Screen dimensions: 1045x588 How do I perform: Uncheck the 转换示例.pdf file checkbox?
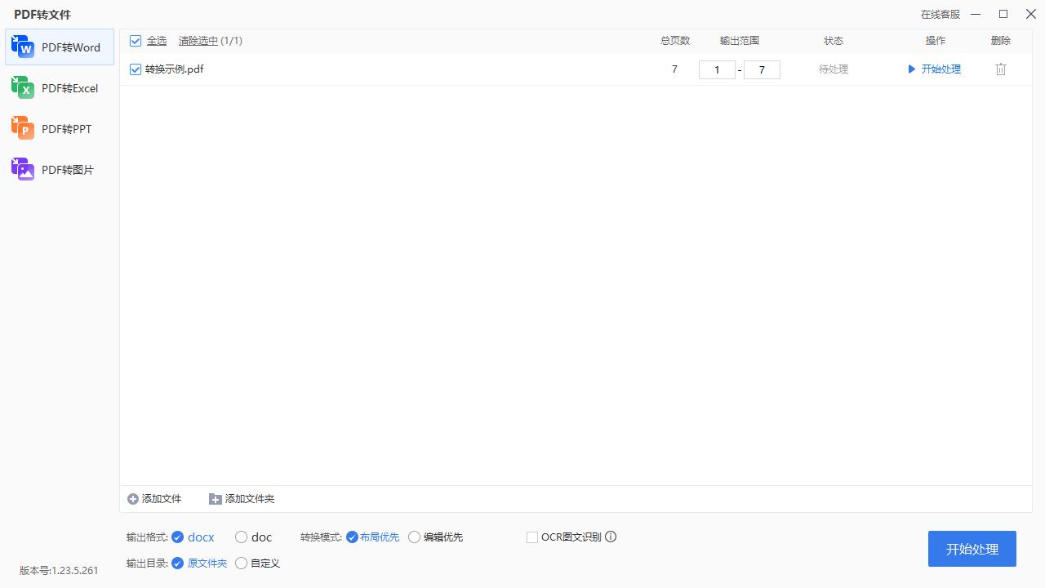[x=136, y=69]
